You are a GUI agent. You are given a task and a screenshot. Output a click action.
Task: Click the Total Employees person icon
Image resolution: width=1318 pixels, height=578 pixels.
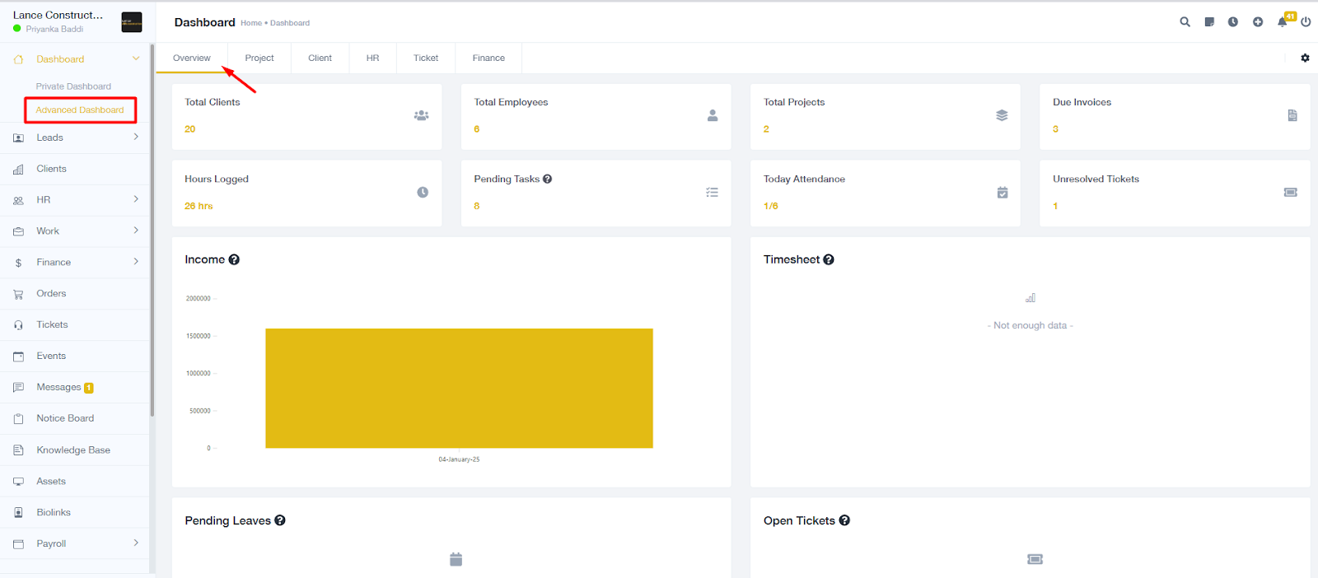pyautogui.click(x=713, y=115)
